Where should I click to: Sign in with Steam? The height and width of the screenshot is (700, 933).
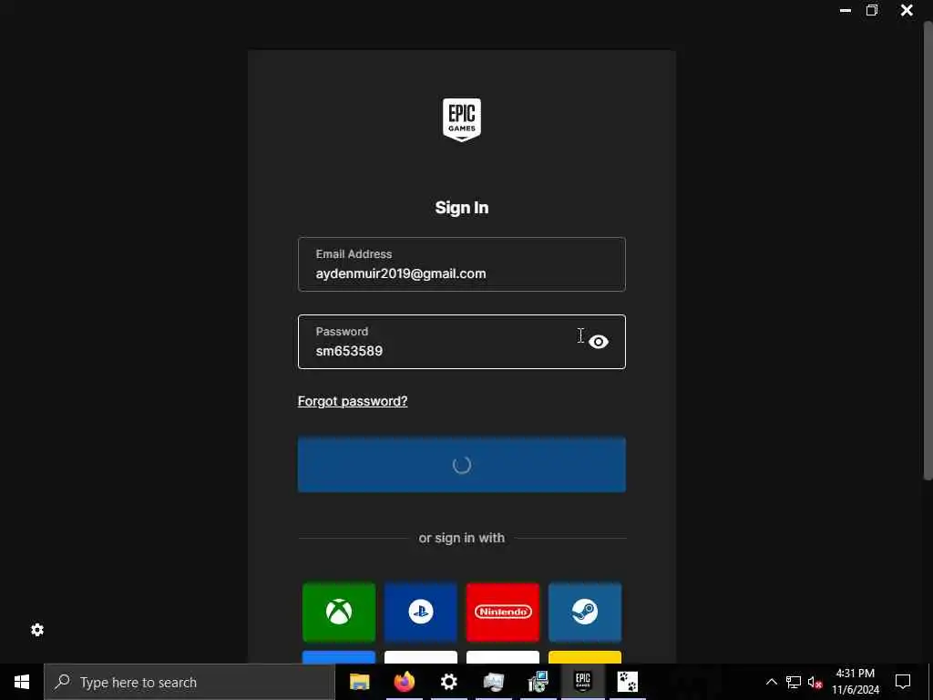coord(585,612)
